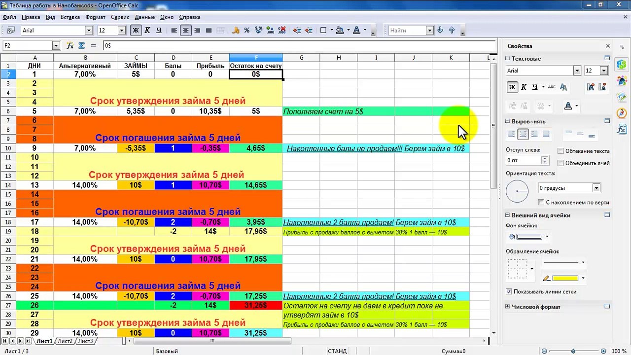Open the Functions sidebar deck

[622, 129]
